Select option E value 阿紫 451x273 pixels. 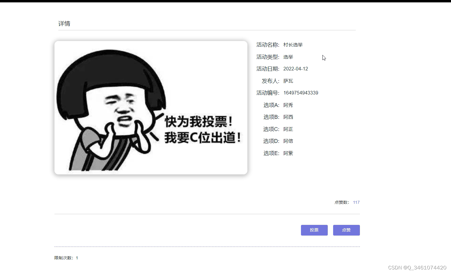288,153
